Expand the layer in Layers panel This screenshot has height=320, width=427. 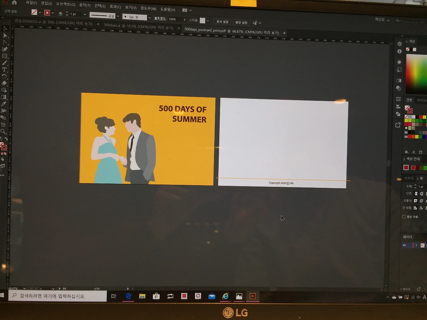point(416,245)
